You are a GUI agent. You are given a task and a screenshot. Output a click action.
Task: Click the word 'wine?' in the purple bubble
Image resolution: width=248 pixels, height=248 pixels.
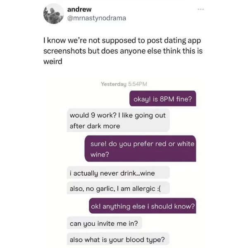tap(100, 154)
